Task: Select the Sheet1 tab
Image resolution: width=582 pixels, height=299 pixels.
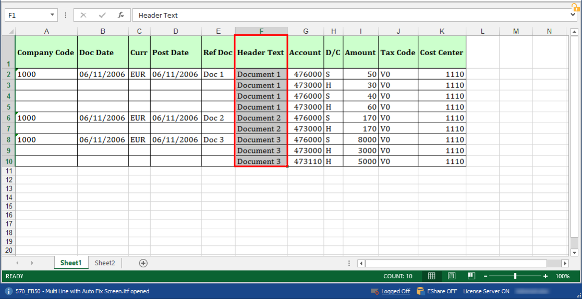Action: click(x=71, y=263)
